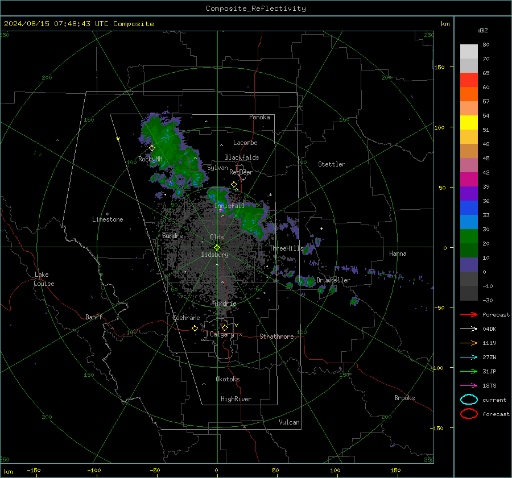Select the purple 39-36 dBZ swatch

tap(469, 194)
